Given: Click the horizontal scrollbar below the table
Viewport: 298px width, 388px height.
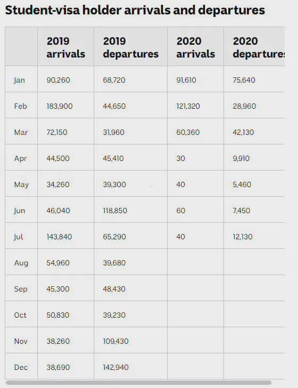Looking at the screenshot, I should point(138,383).
